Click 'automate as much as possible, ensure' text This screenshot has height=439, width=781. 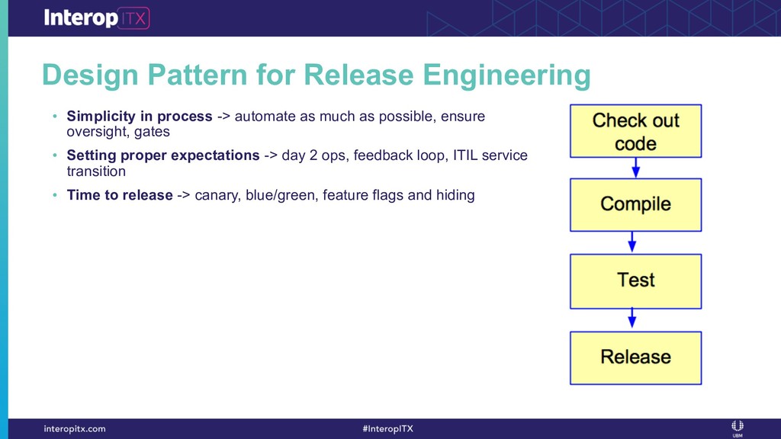pos(360,116)
